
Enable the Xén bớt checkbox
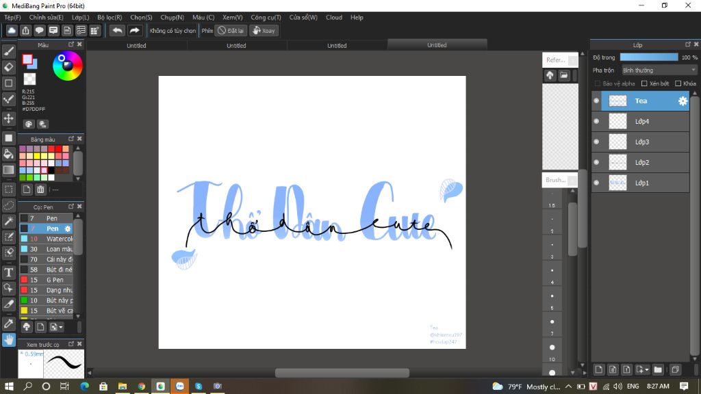[644, 83]
